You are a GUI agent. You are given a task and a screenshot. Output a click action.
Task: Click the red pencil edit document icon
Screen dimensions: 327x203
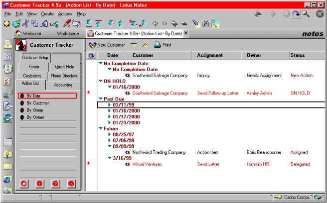[67, 23]
